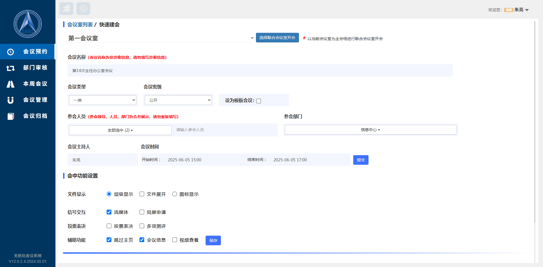
Task: Click the road icon beside 本周会议
Action: click(x=10, y=84)
